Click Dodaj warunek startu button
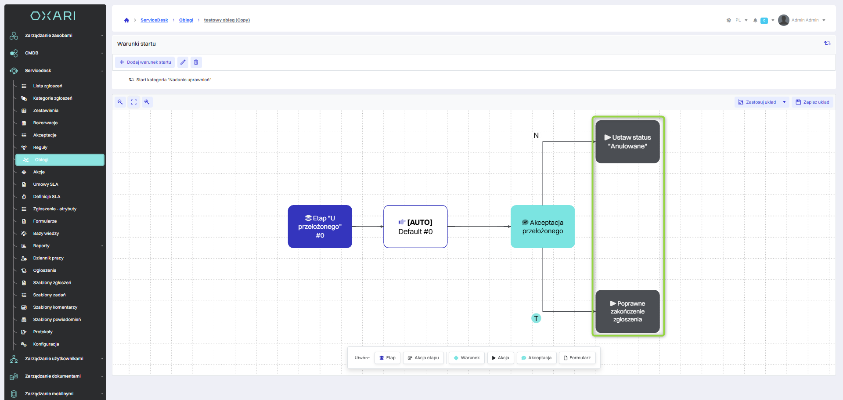The image size is (843, 400). 145,62
